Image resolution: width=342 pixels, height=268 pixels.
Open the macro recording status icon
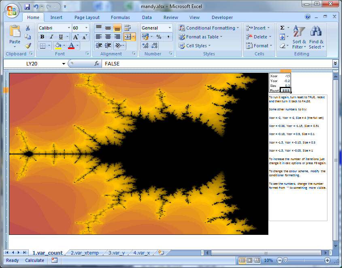[x=54, y=260]
